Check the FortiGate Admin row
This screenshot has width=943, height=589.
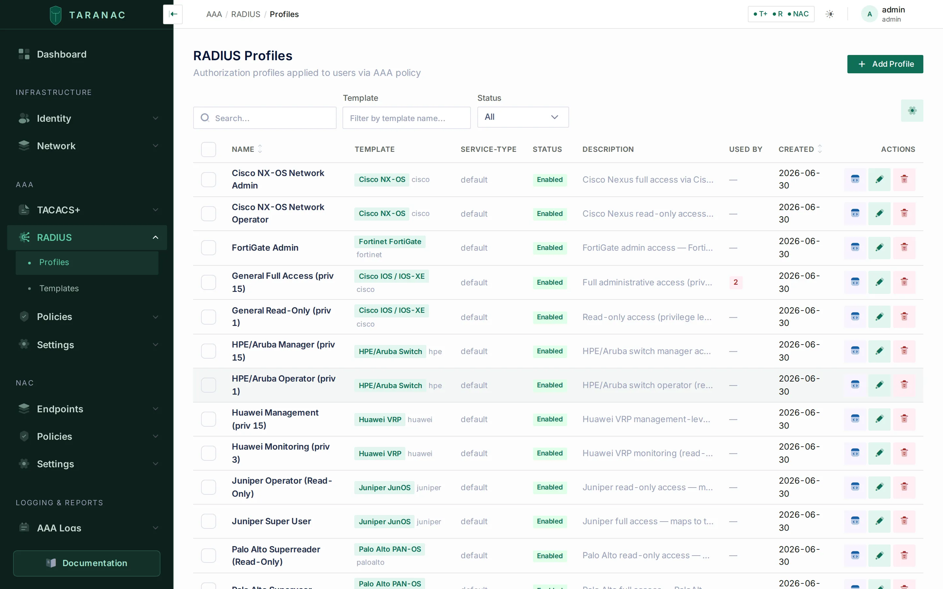[209, 248]
